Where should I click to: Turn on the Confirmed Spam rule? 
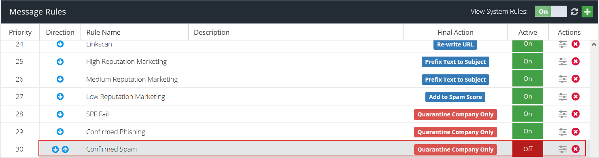click(528, 149)
